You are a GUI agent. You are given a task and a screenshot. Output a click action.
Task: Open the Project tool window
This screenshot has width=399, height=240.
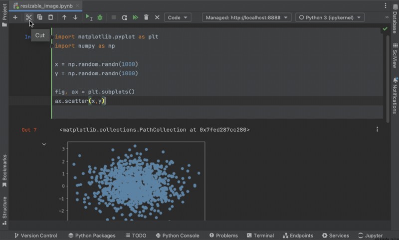tap(4, 15)
